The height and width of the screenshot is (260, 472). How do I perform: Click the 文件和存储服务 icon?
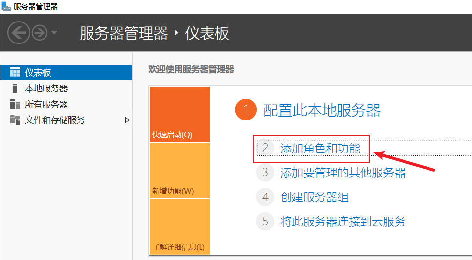[x=15, y=120]
